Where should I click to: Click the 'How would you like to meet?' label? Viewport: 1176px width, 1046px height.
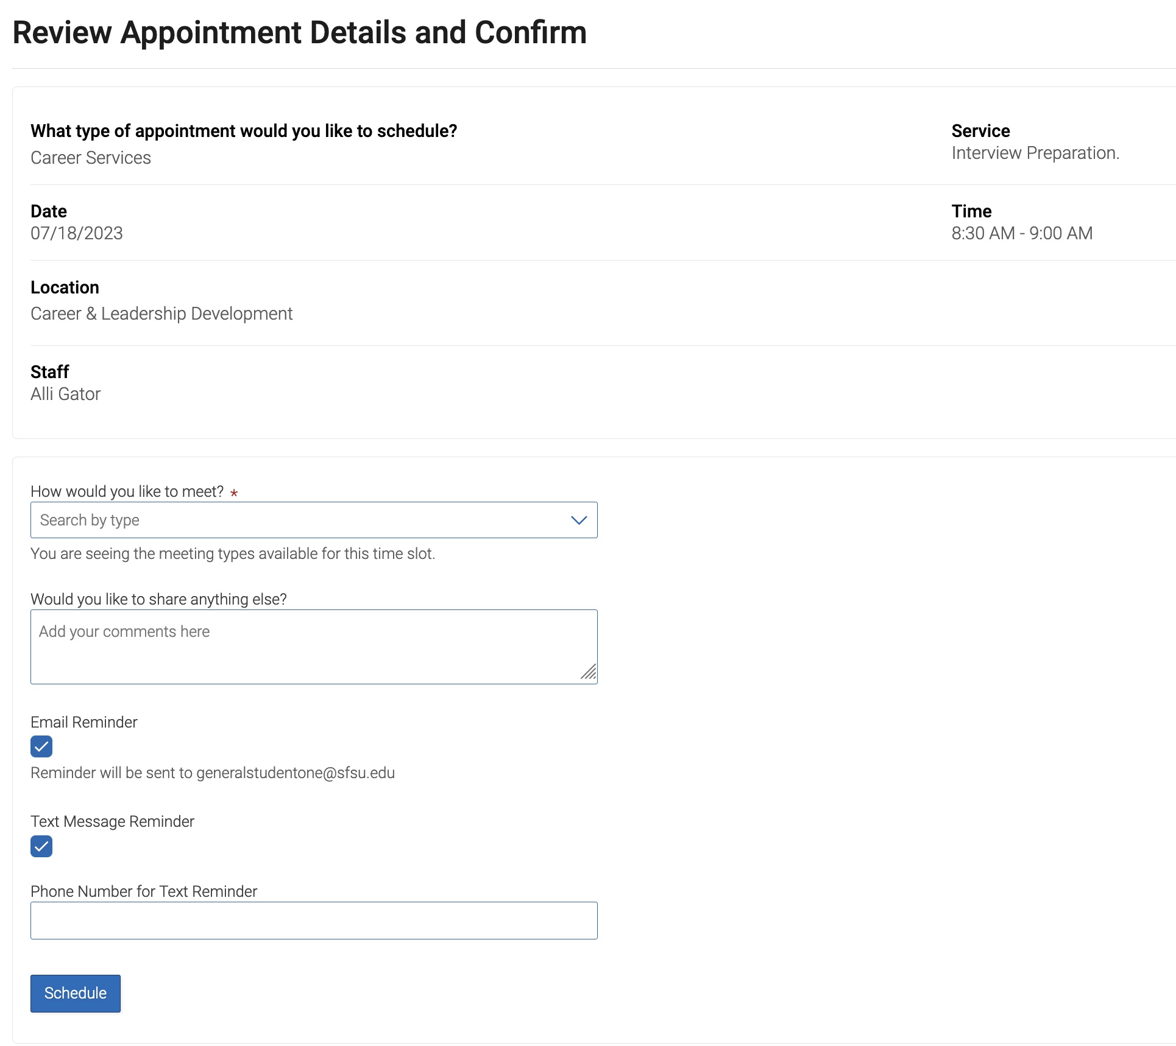(127, 491)
